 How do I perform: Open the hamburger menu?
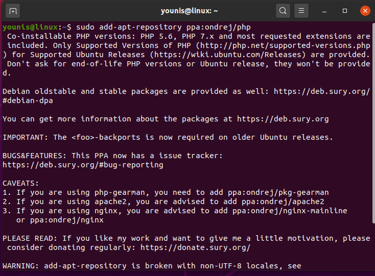[x=301, y=10]
